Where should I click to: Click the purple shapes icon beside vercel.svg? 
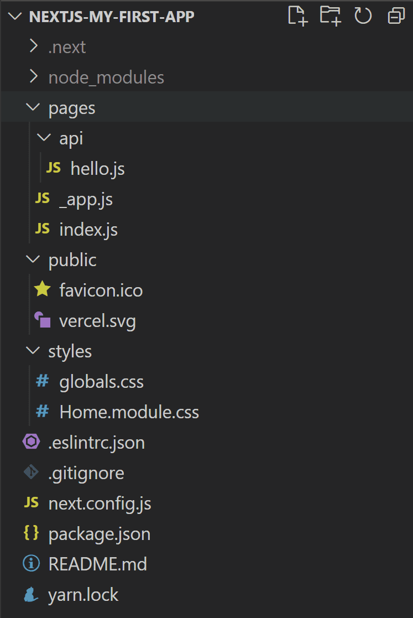43,320
